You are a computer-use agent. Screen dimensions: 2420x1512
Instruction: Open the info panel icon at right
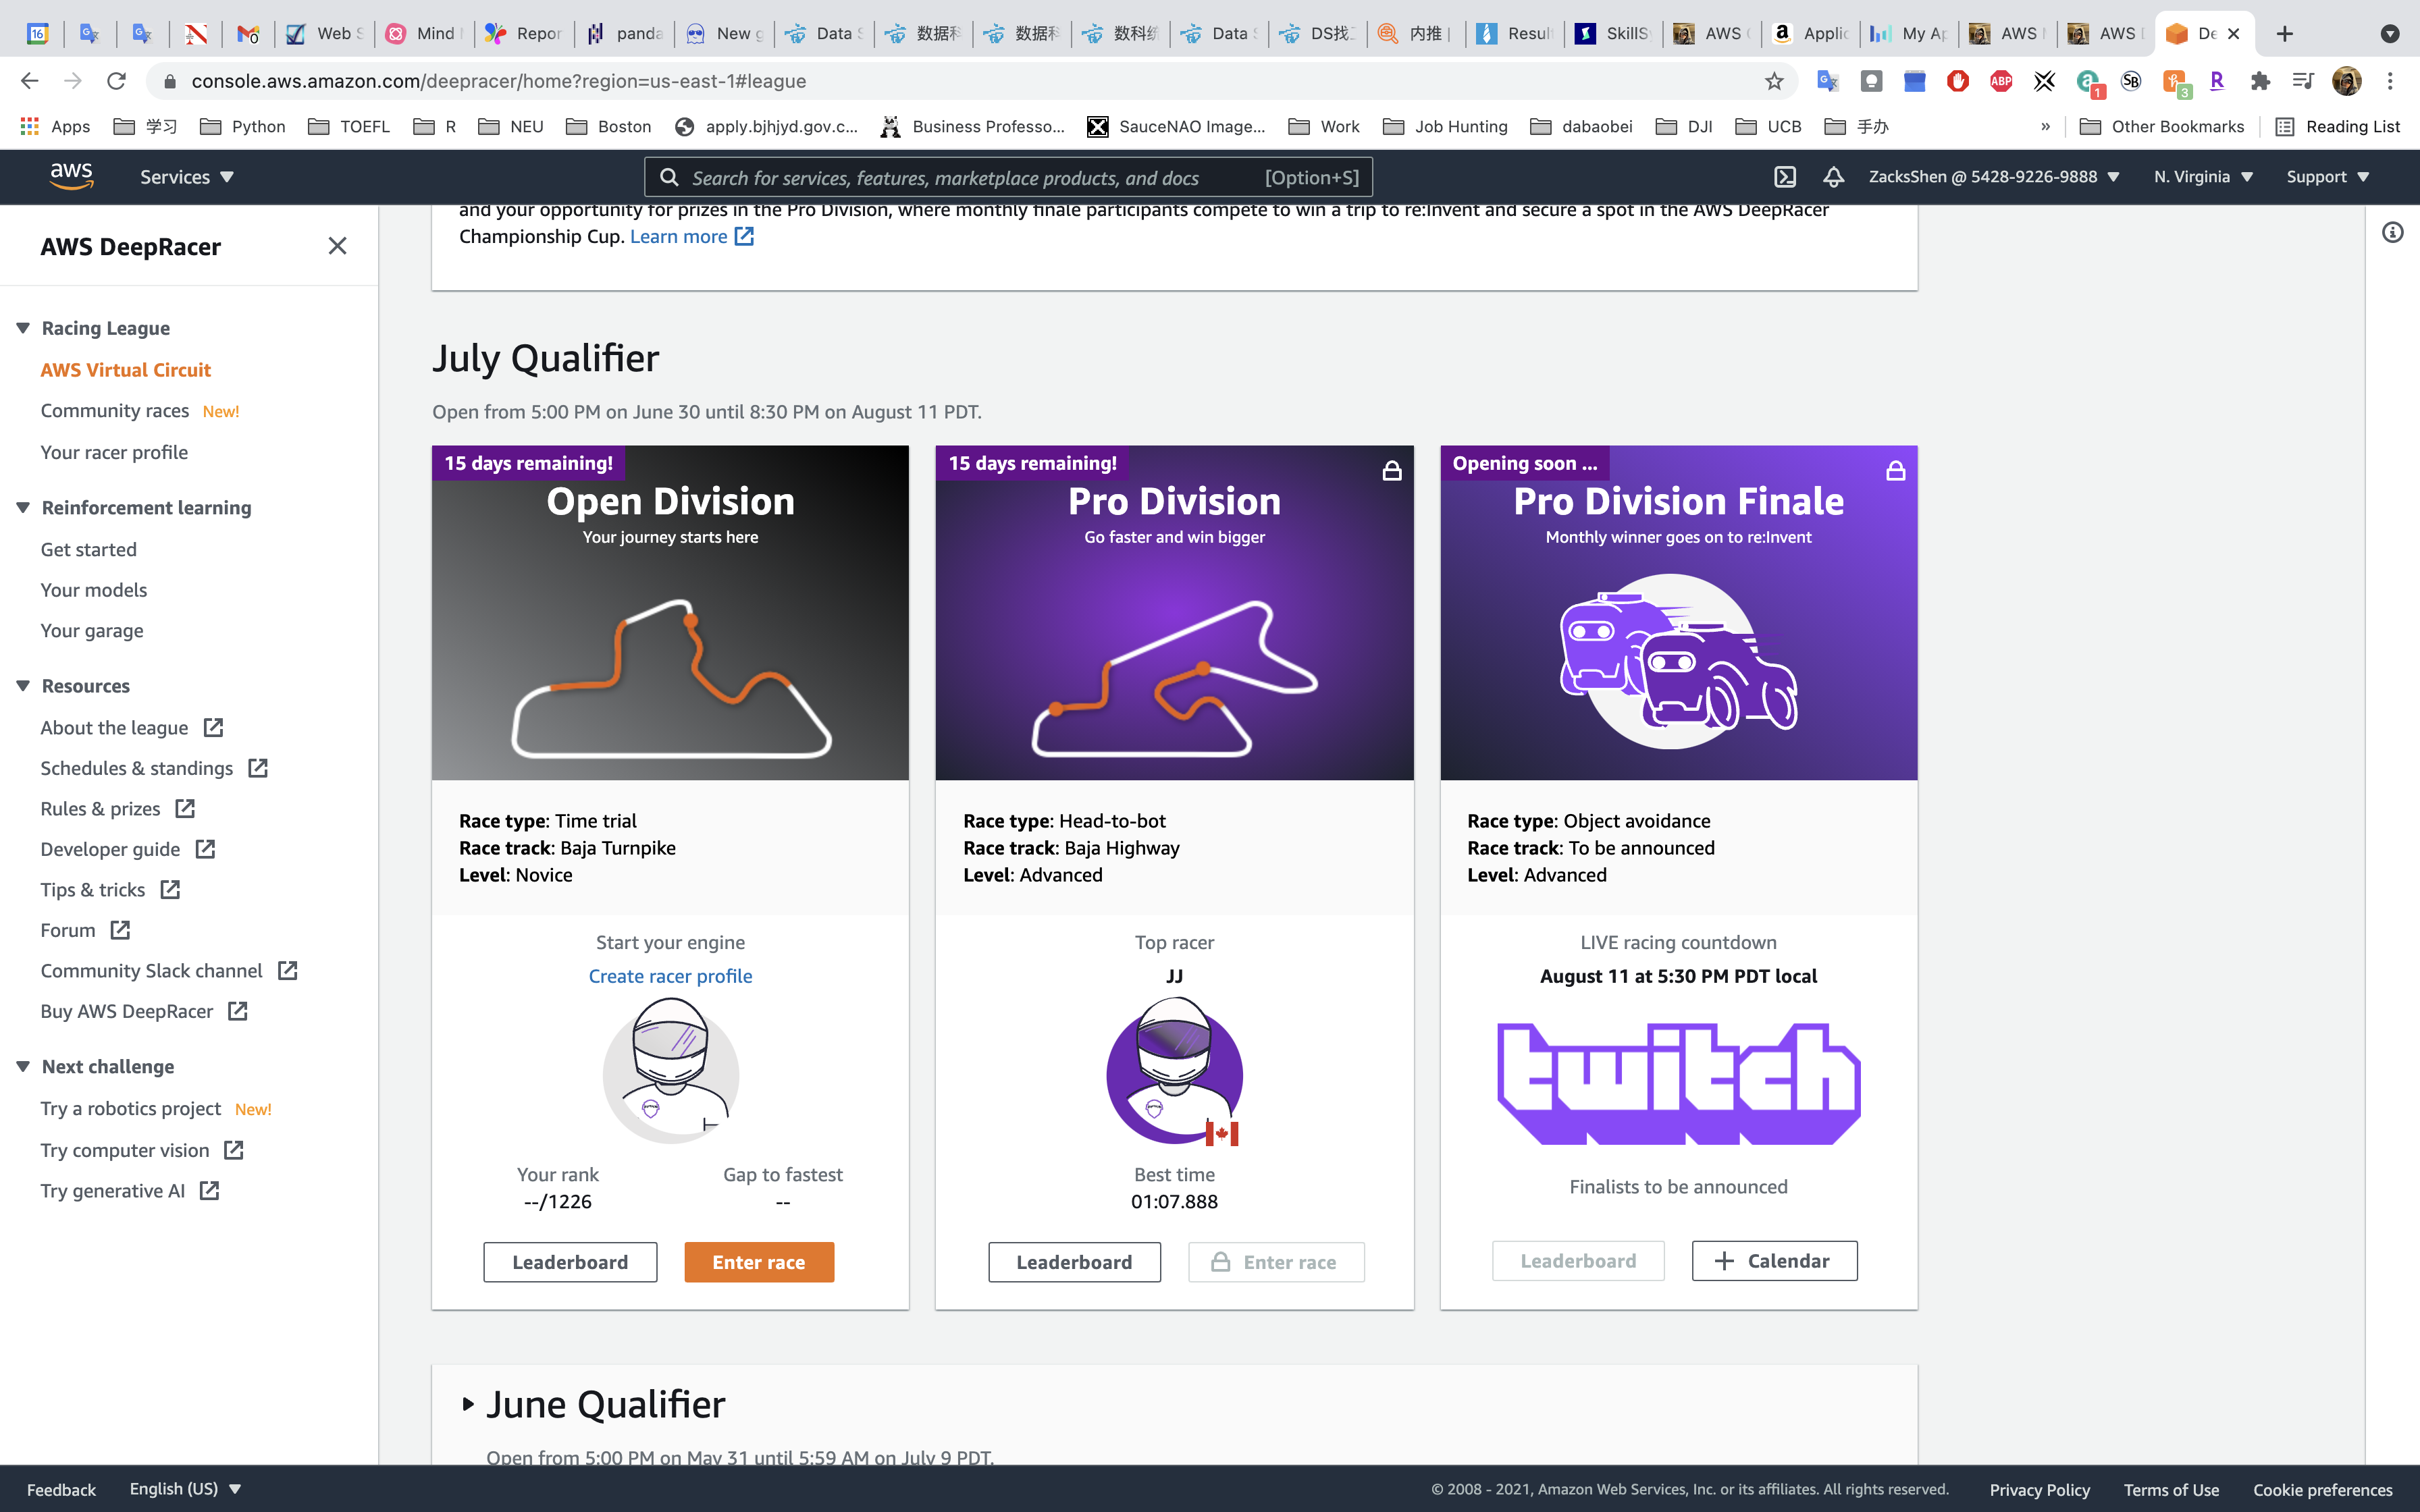click(x=2392, y=233)
